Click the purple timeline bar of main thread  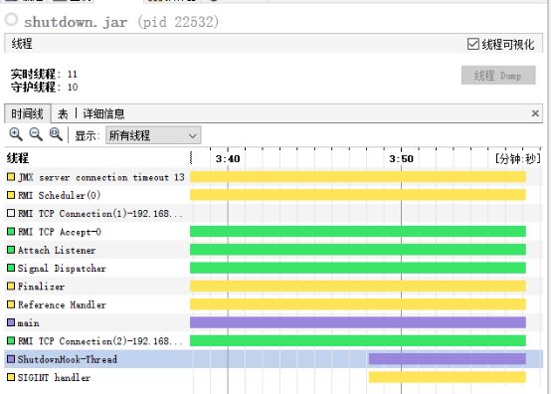point(358,322)
